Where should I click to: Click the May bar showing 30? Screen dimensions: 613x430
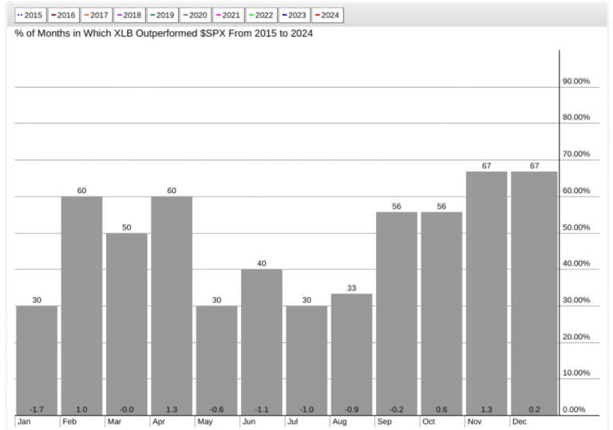pyautogui.click(x=216, y=361)
